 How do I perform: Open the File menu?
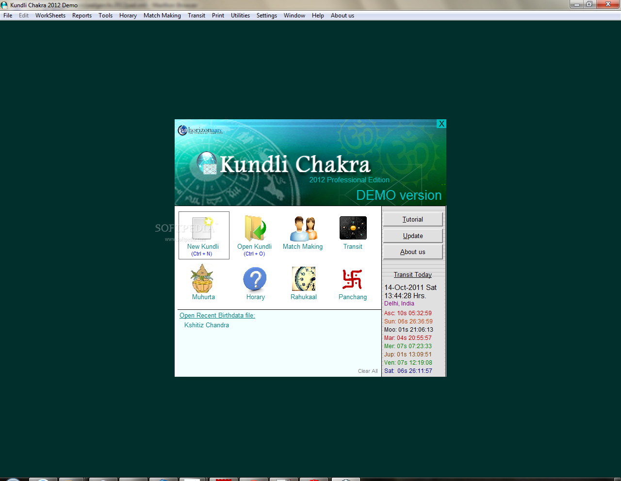pos(8,16)
